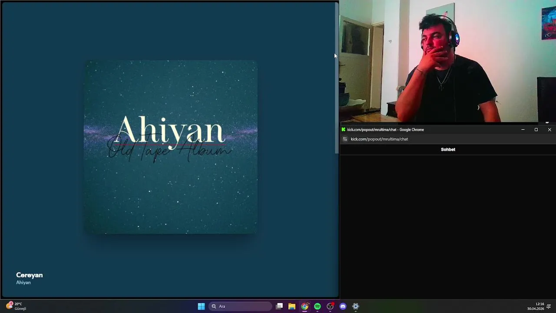Open OBS Studio from the taskbar
556x313 pixels.
[330, 306]
